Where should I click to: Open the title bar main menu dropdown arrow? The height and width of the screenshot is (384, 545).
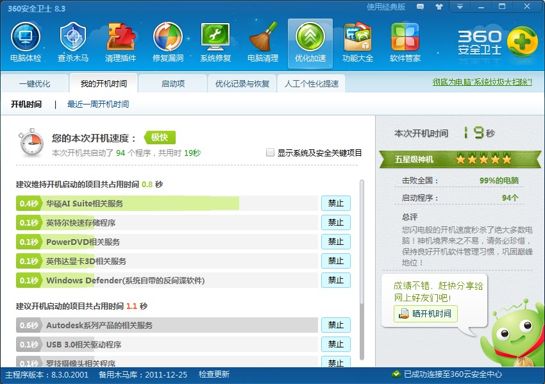460,7
